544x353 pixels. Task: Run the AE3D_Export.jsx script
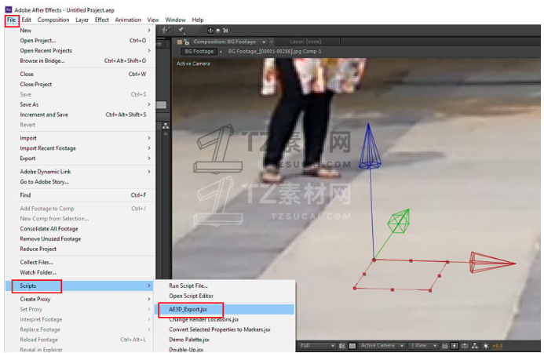(225, 309)
